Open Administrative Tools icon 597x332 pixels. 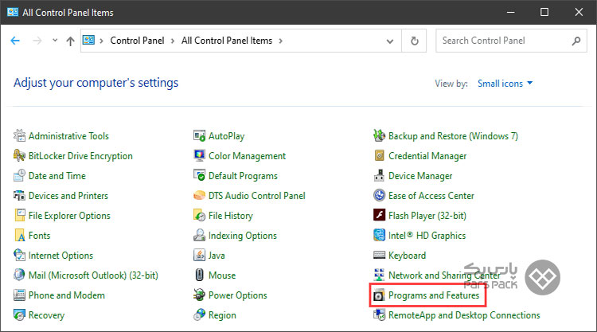19,135
